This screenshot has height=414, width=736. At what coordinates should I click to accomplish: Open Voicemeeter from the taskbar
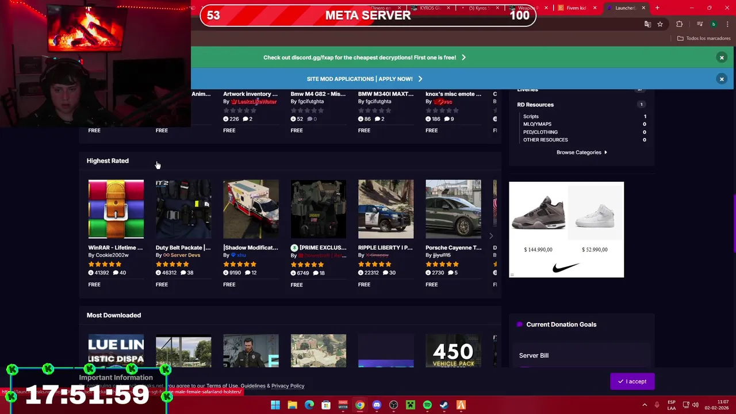(x=343, y=405)
